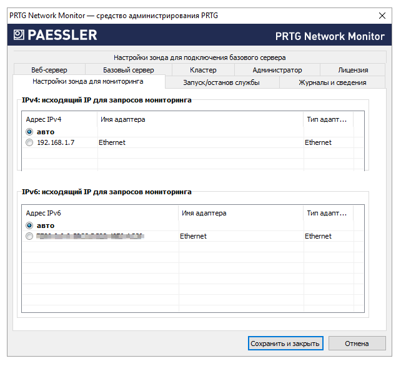Select the 192.168.1.7 IPv4 radio button

point(29,142)
